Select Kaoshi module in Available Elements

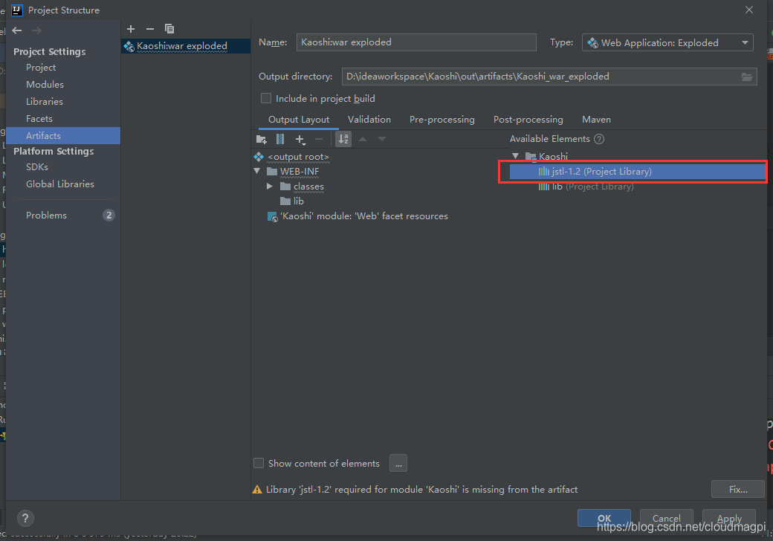pyautogui.click(x=553, y=157)
